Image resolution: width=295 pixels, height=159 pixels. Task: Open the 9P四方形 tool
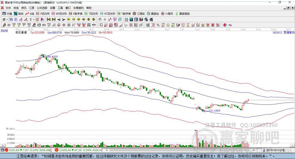click(59, 14)
